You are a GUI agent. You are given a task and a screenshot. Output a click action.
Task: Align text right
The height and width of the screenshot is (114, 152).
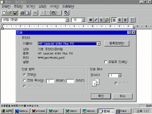click(x=125, y=20)
